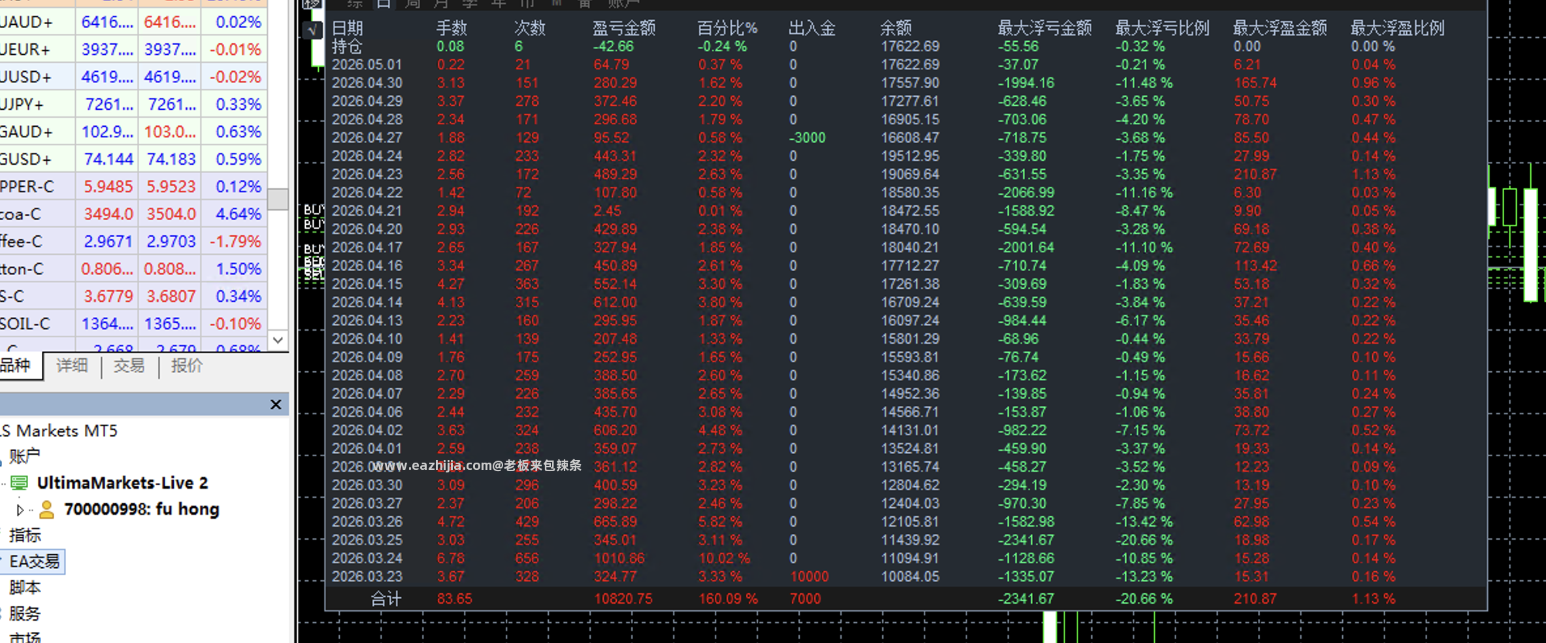Click the 持仓 row label
Screen dimensions: 1546x643
347,46
